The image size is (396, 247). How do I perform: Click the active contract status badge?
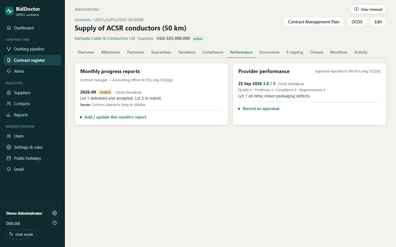click(198, 39)
